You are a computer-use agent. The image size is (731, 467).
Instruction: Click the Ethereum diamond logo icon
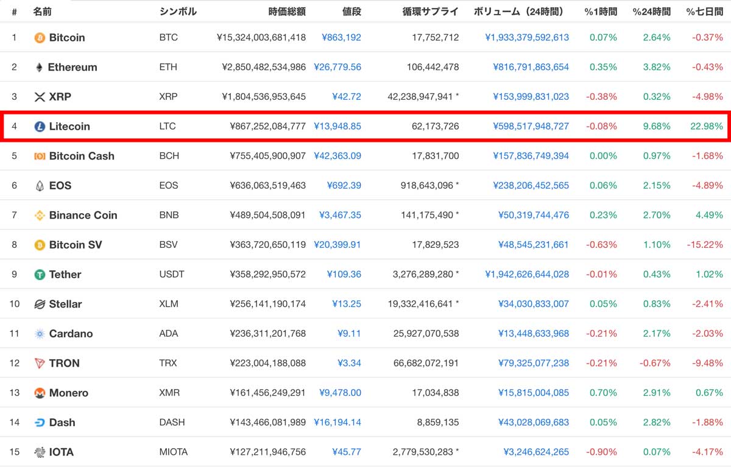pyautogui.click(x=40, y=68)
